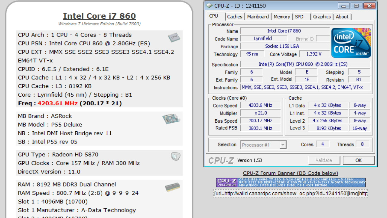
Task: Click the greyed Validate button
Action: (324, 160)
